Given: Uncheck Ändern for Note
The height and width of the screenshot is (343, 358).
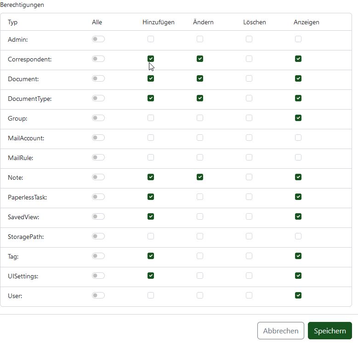Looking at the screenshot, I should coord(200,177).
